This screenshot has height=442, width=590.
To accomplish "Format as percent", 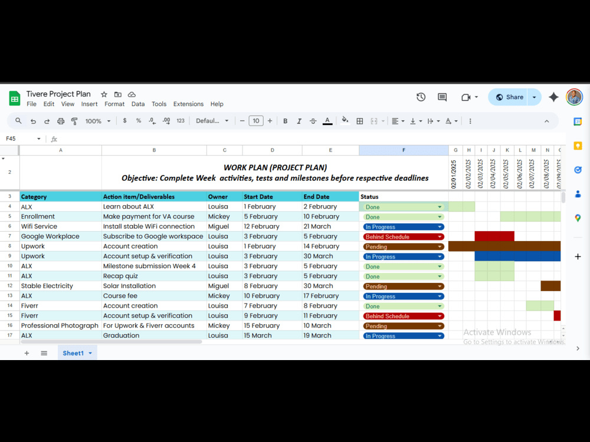I will coord(139,121).
